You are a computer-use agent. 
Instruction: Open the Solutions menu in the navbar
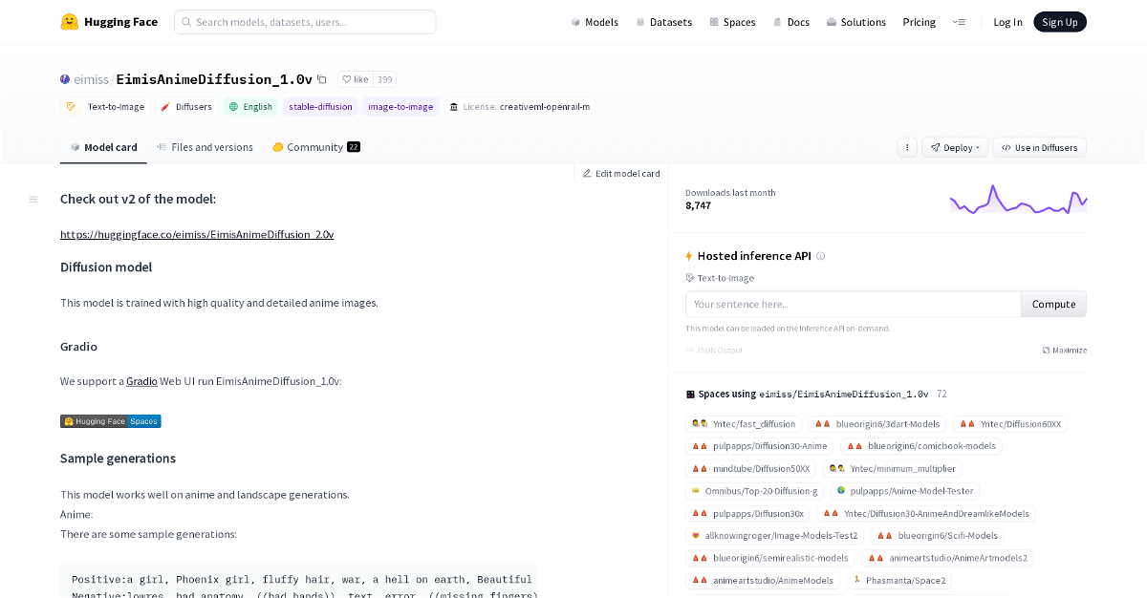pos(855,22)
